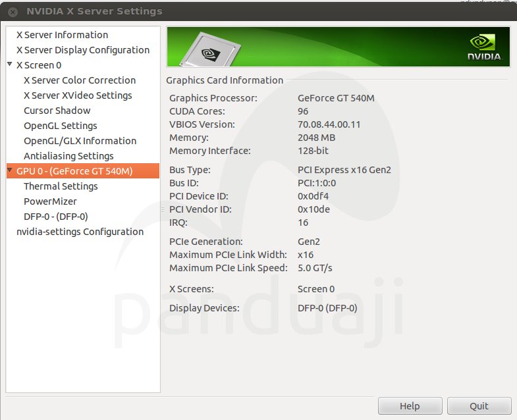Click the GeForce GT 540M processor value
The image size is (517, 420).
[x=336, y=98]
